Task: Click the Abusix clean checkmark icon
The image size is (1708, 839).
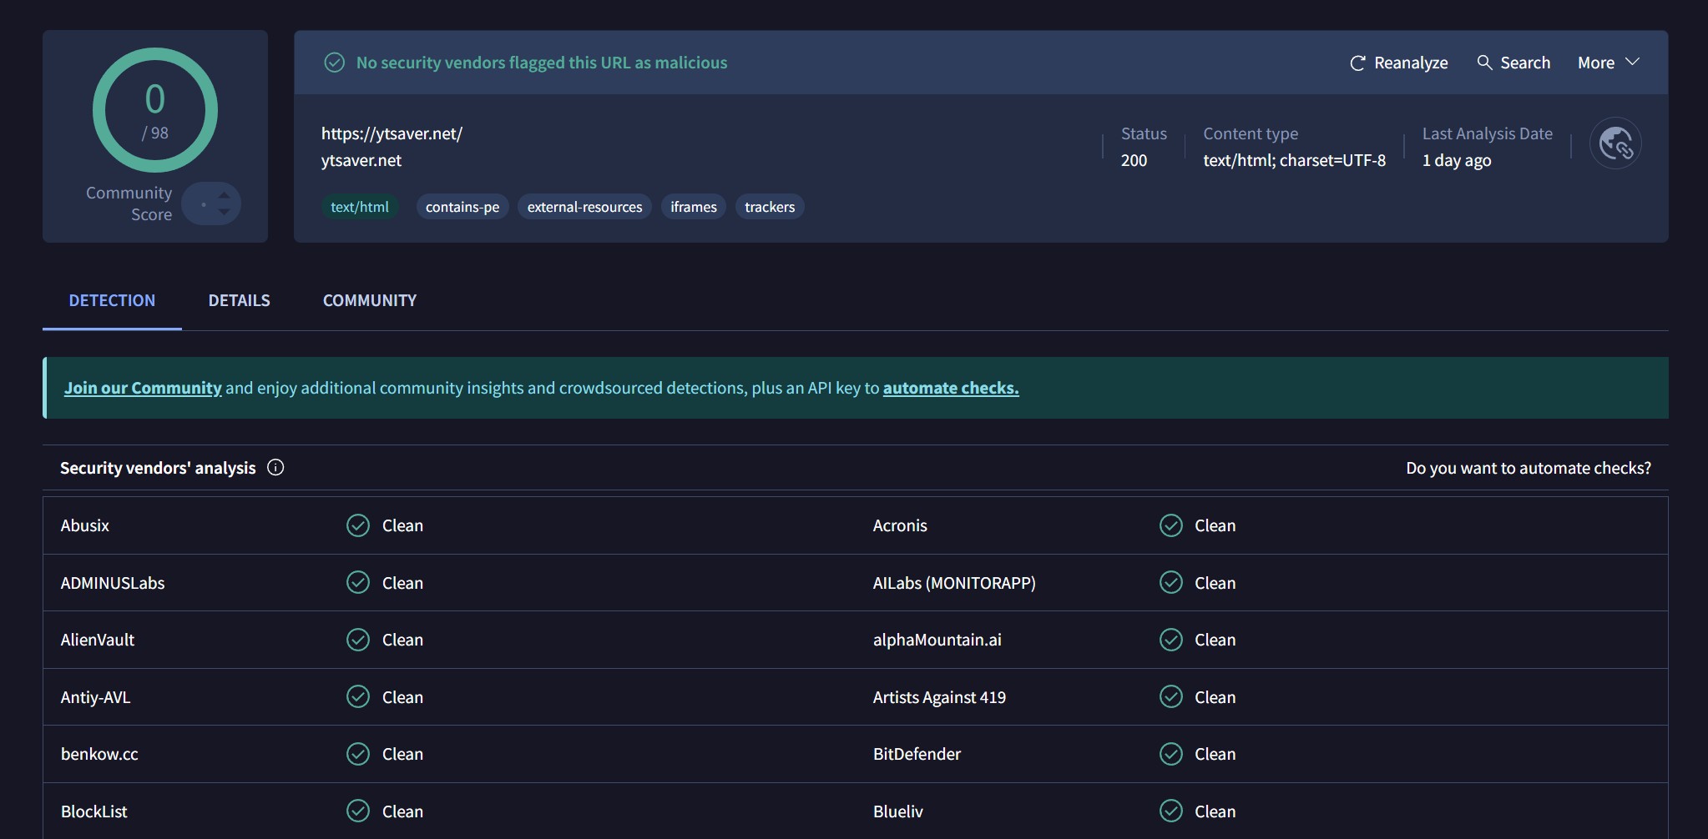Action: pyautogui.click(x=358, y=525)
